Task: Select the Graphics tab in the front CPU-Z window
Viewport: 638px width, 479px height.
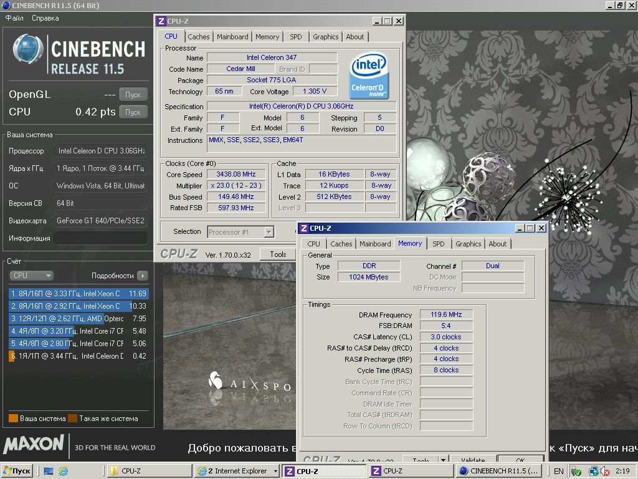Action: [468, 244]
